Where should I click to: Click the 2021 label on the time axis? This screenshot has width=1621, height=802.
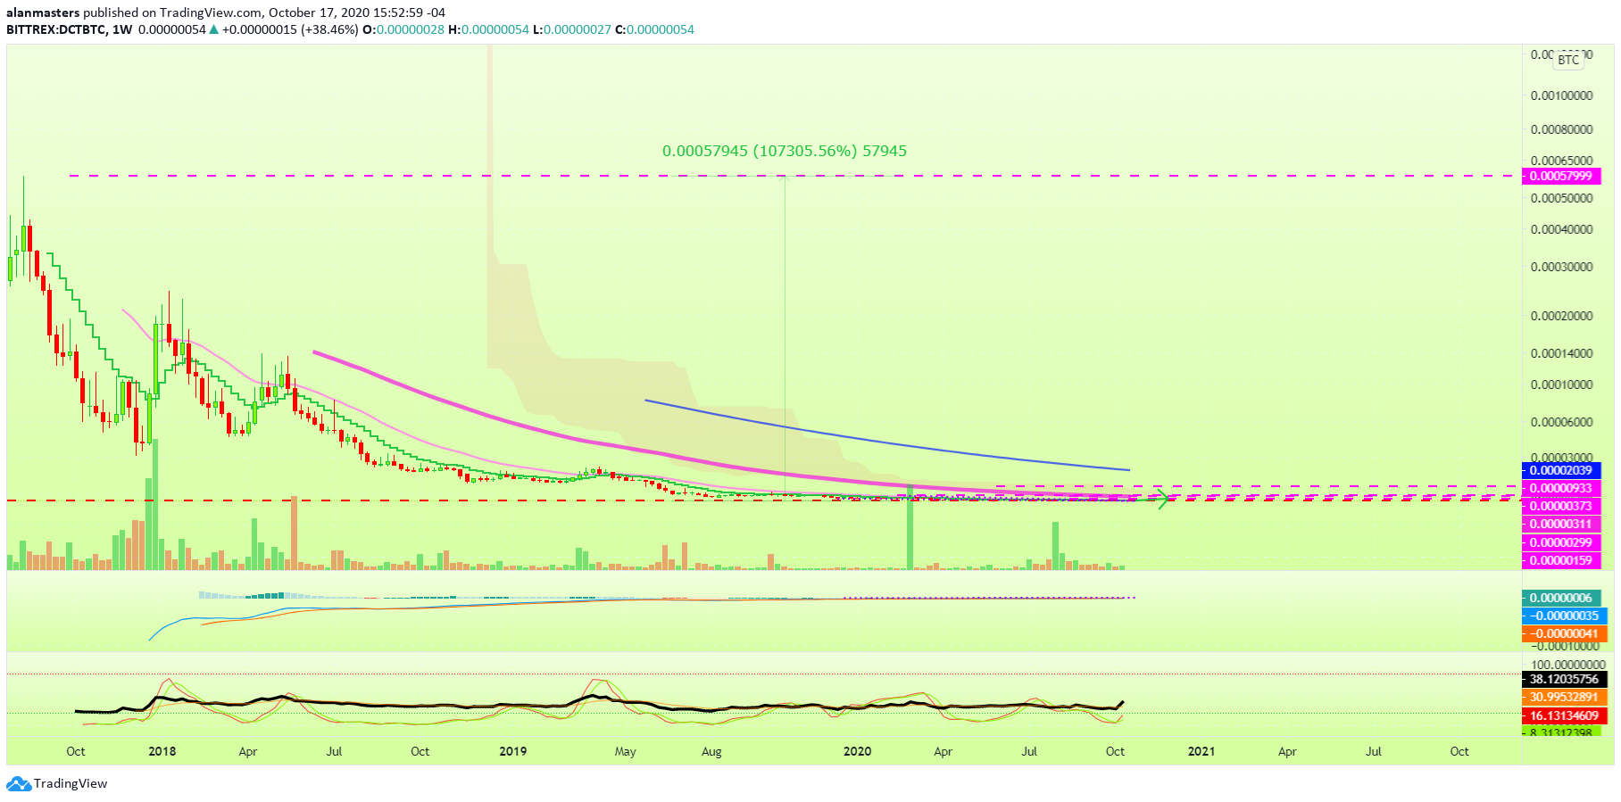[x=1201, y=751]
